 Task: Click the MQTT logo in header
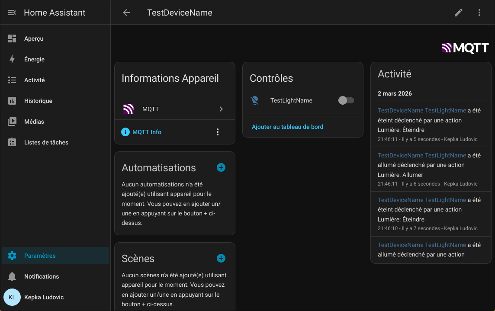coord(465,48)
